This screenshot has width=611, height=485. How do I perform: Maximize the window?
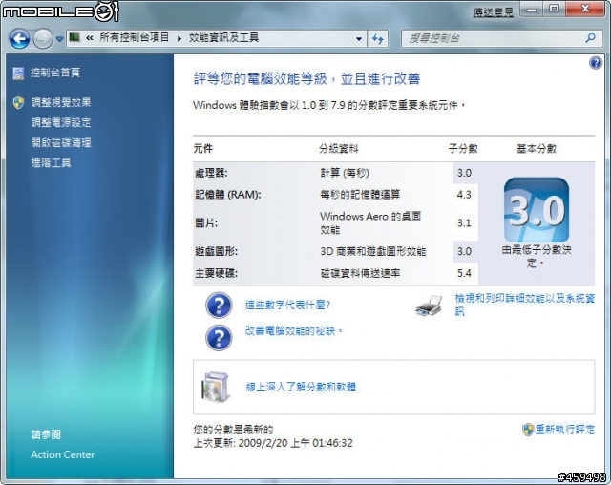click(554, 9)
